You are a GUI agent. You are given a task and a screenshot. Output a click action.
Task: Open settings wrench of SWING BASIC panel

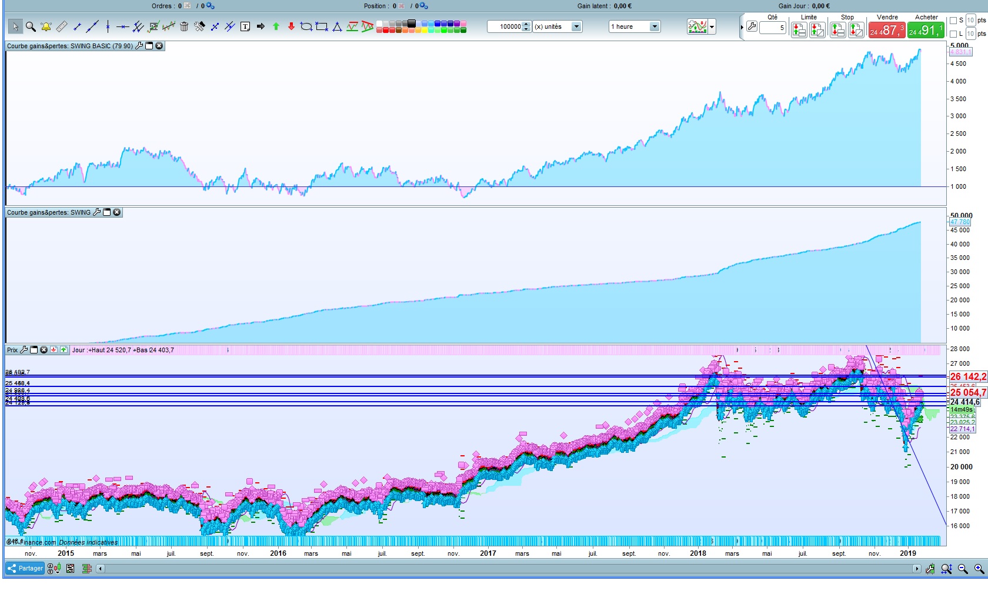139,46
